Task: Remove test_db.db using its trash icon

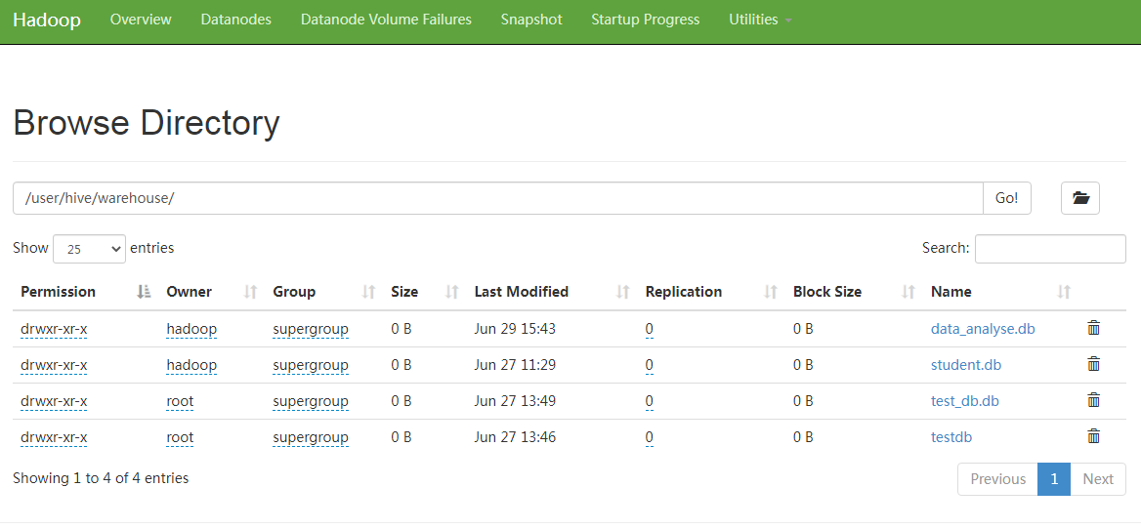Action: pos(1093,401)
